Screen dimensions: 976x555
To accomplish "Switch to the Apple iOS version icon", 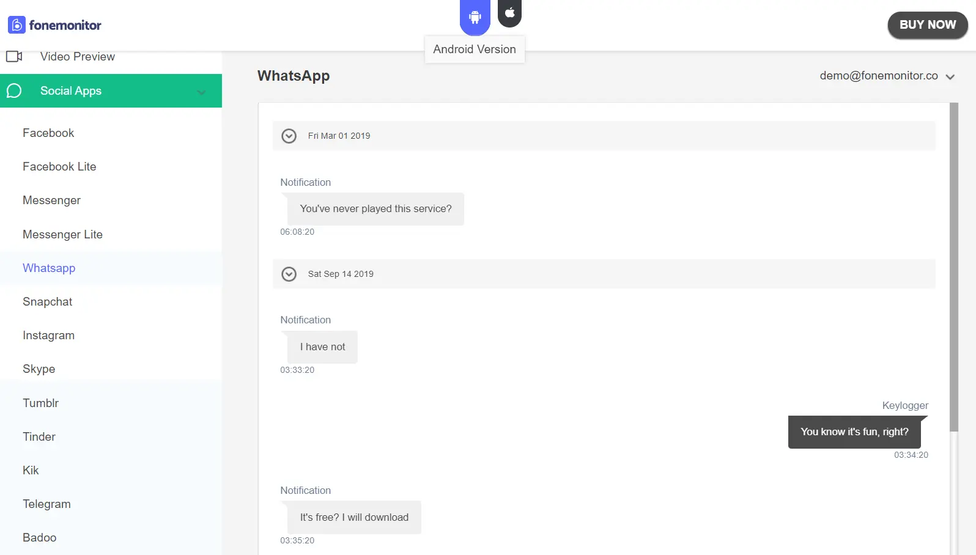I will [509, 13].
